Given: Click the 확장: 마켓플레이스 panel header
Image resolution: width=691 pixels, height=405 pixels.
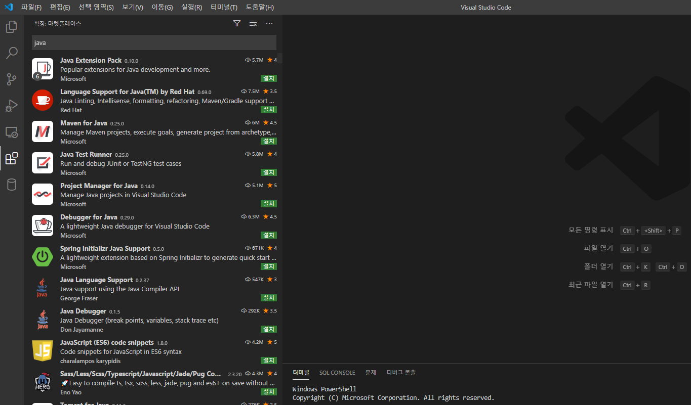Looking at the screenshot, I should [57, 23].
